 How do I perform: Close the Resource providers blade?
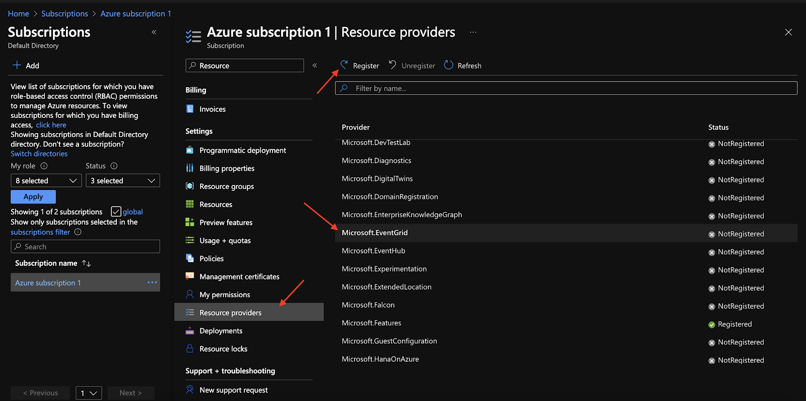pyautogui.click(x=788, y=32)
